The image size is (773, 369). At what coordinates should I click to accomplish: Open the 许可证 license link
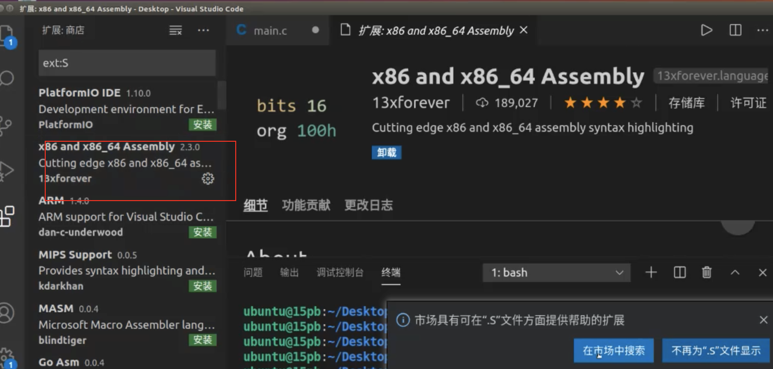(x=748, y=103)
